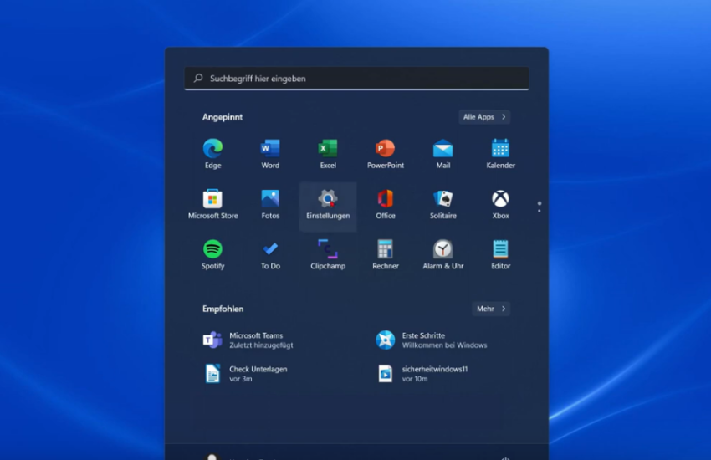Click the pinned apps page indicator dots
The width and height of the screenshot is (711, 460).
[x=540, y=207]
